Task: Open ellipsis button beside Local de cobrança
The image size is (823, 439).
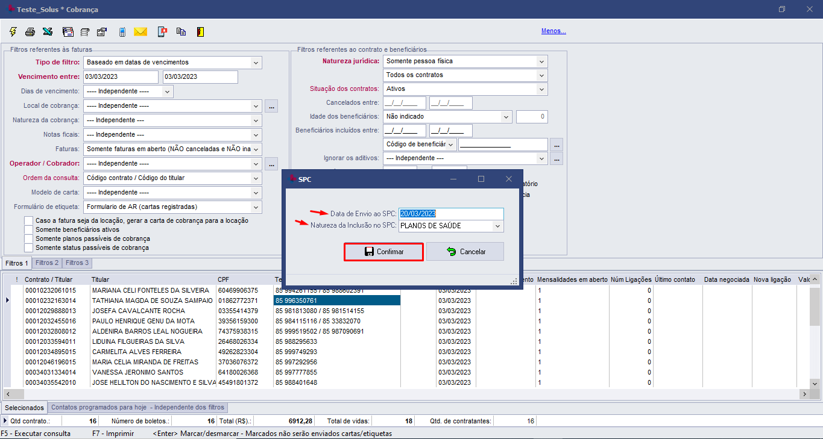Action: [x=271, y=106]
